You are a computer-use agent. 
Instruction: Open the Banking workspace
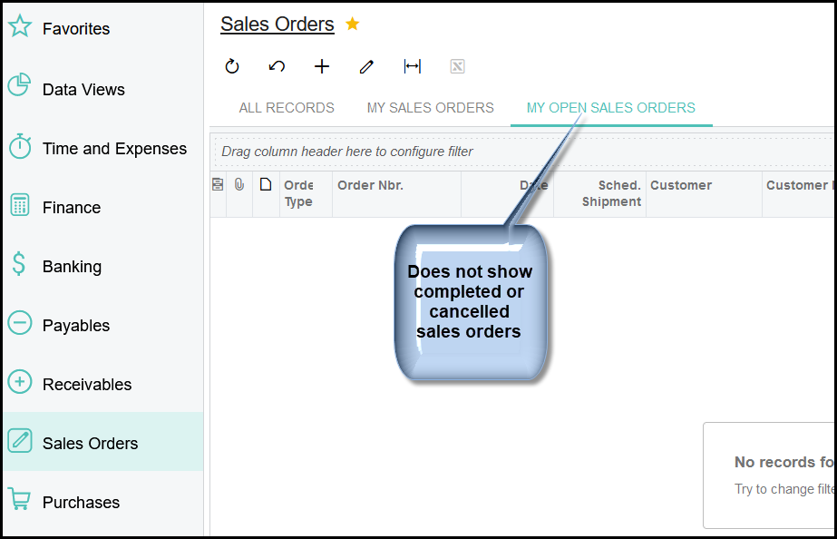pyautogui.click(x=72, y=267)
